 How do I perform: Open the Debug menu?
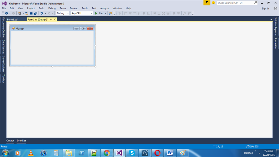[52, 8]
